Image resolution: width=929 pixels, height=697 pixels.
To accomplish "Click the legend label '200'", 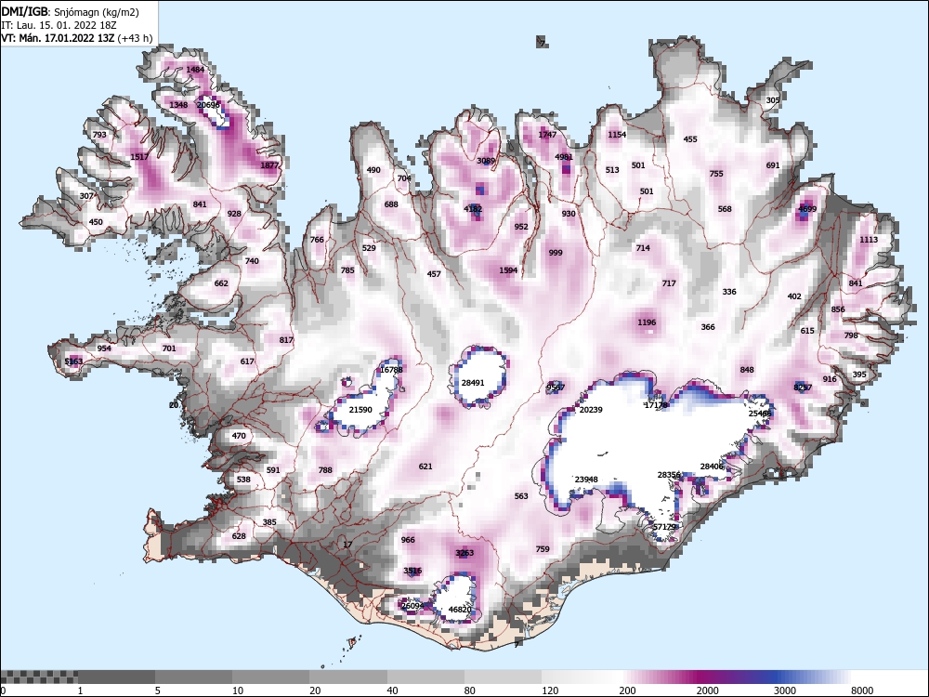I will [x=627, y=690].
